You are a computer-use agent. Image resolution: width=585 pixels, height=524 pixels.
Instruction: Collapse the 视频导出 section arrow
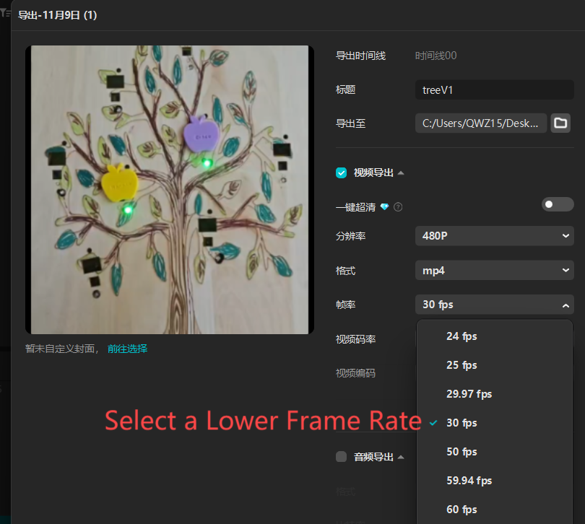click(x=401, y=173)
